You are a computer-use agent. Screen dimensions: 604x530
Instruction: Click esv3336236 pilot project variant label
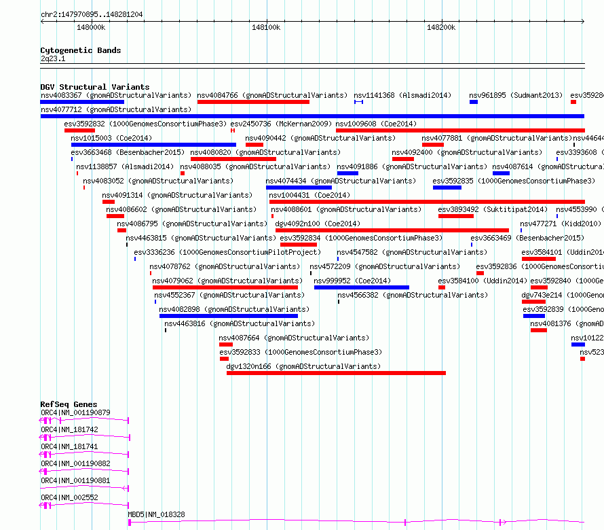(227, 252)
